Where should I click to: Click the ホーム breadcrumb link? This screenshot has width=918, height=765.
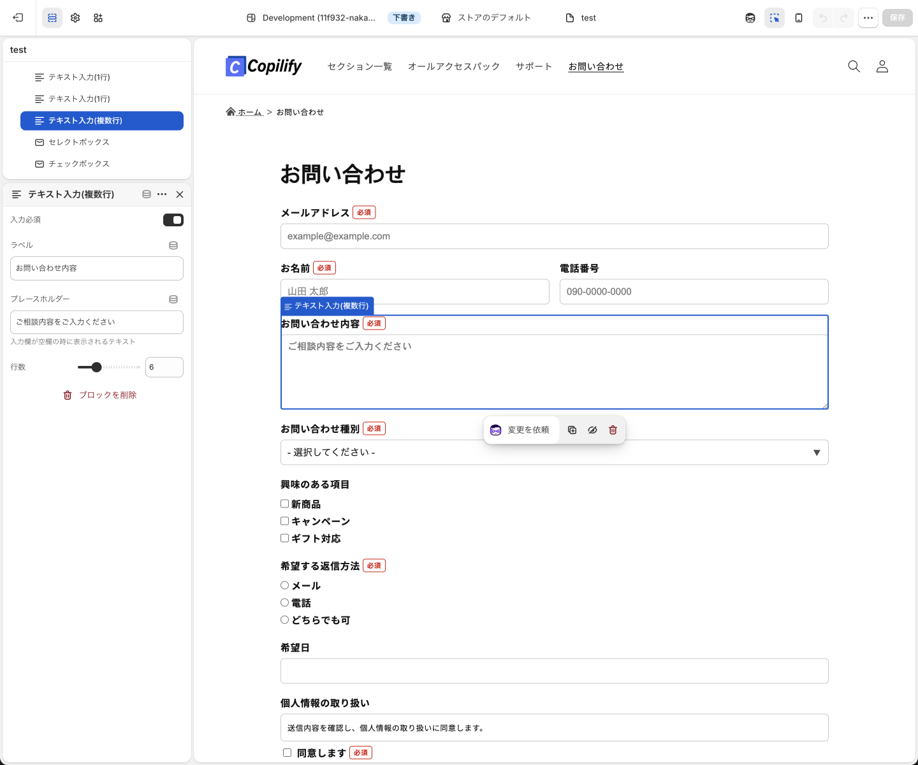(x=250, y=112)
